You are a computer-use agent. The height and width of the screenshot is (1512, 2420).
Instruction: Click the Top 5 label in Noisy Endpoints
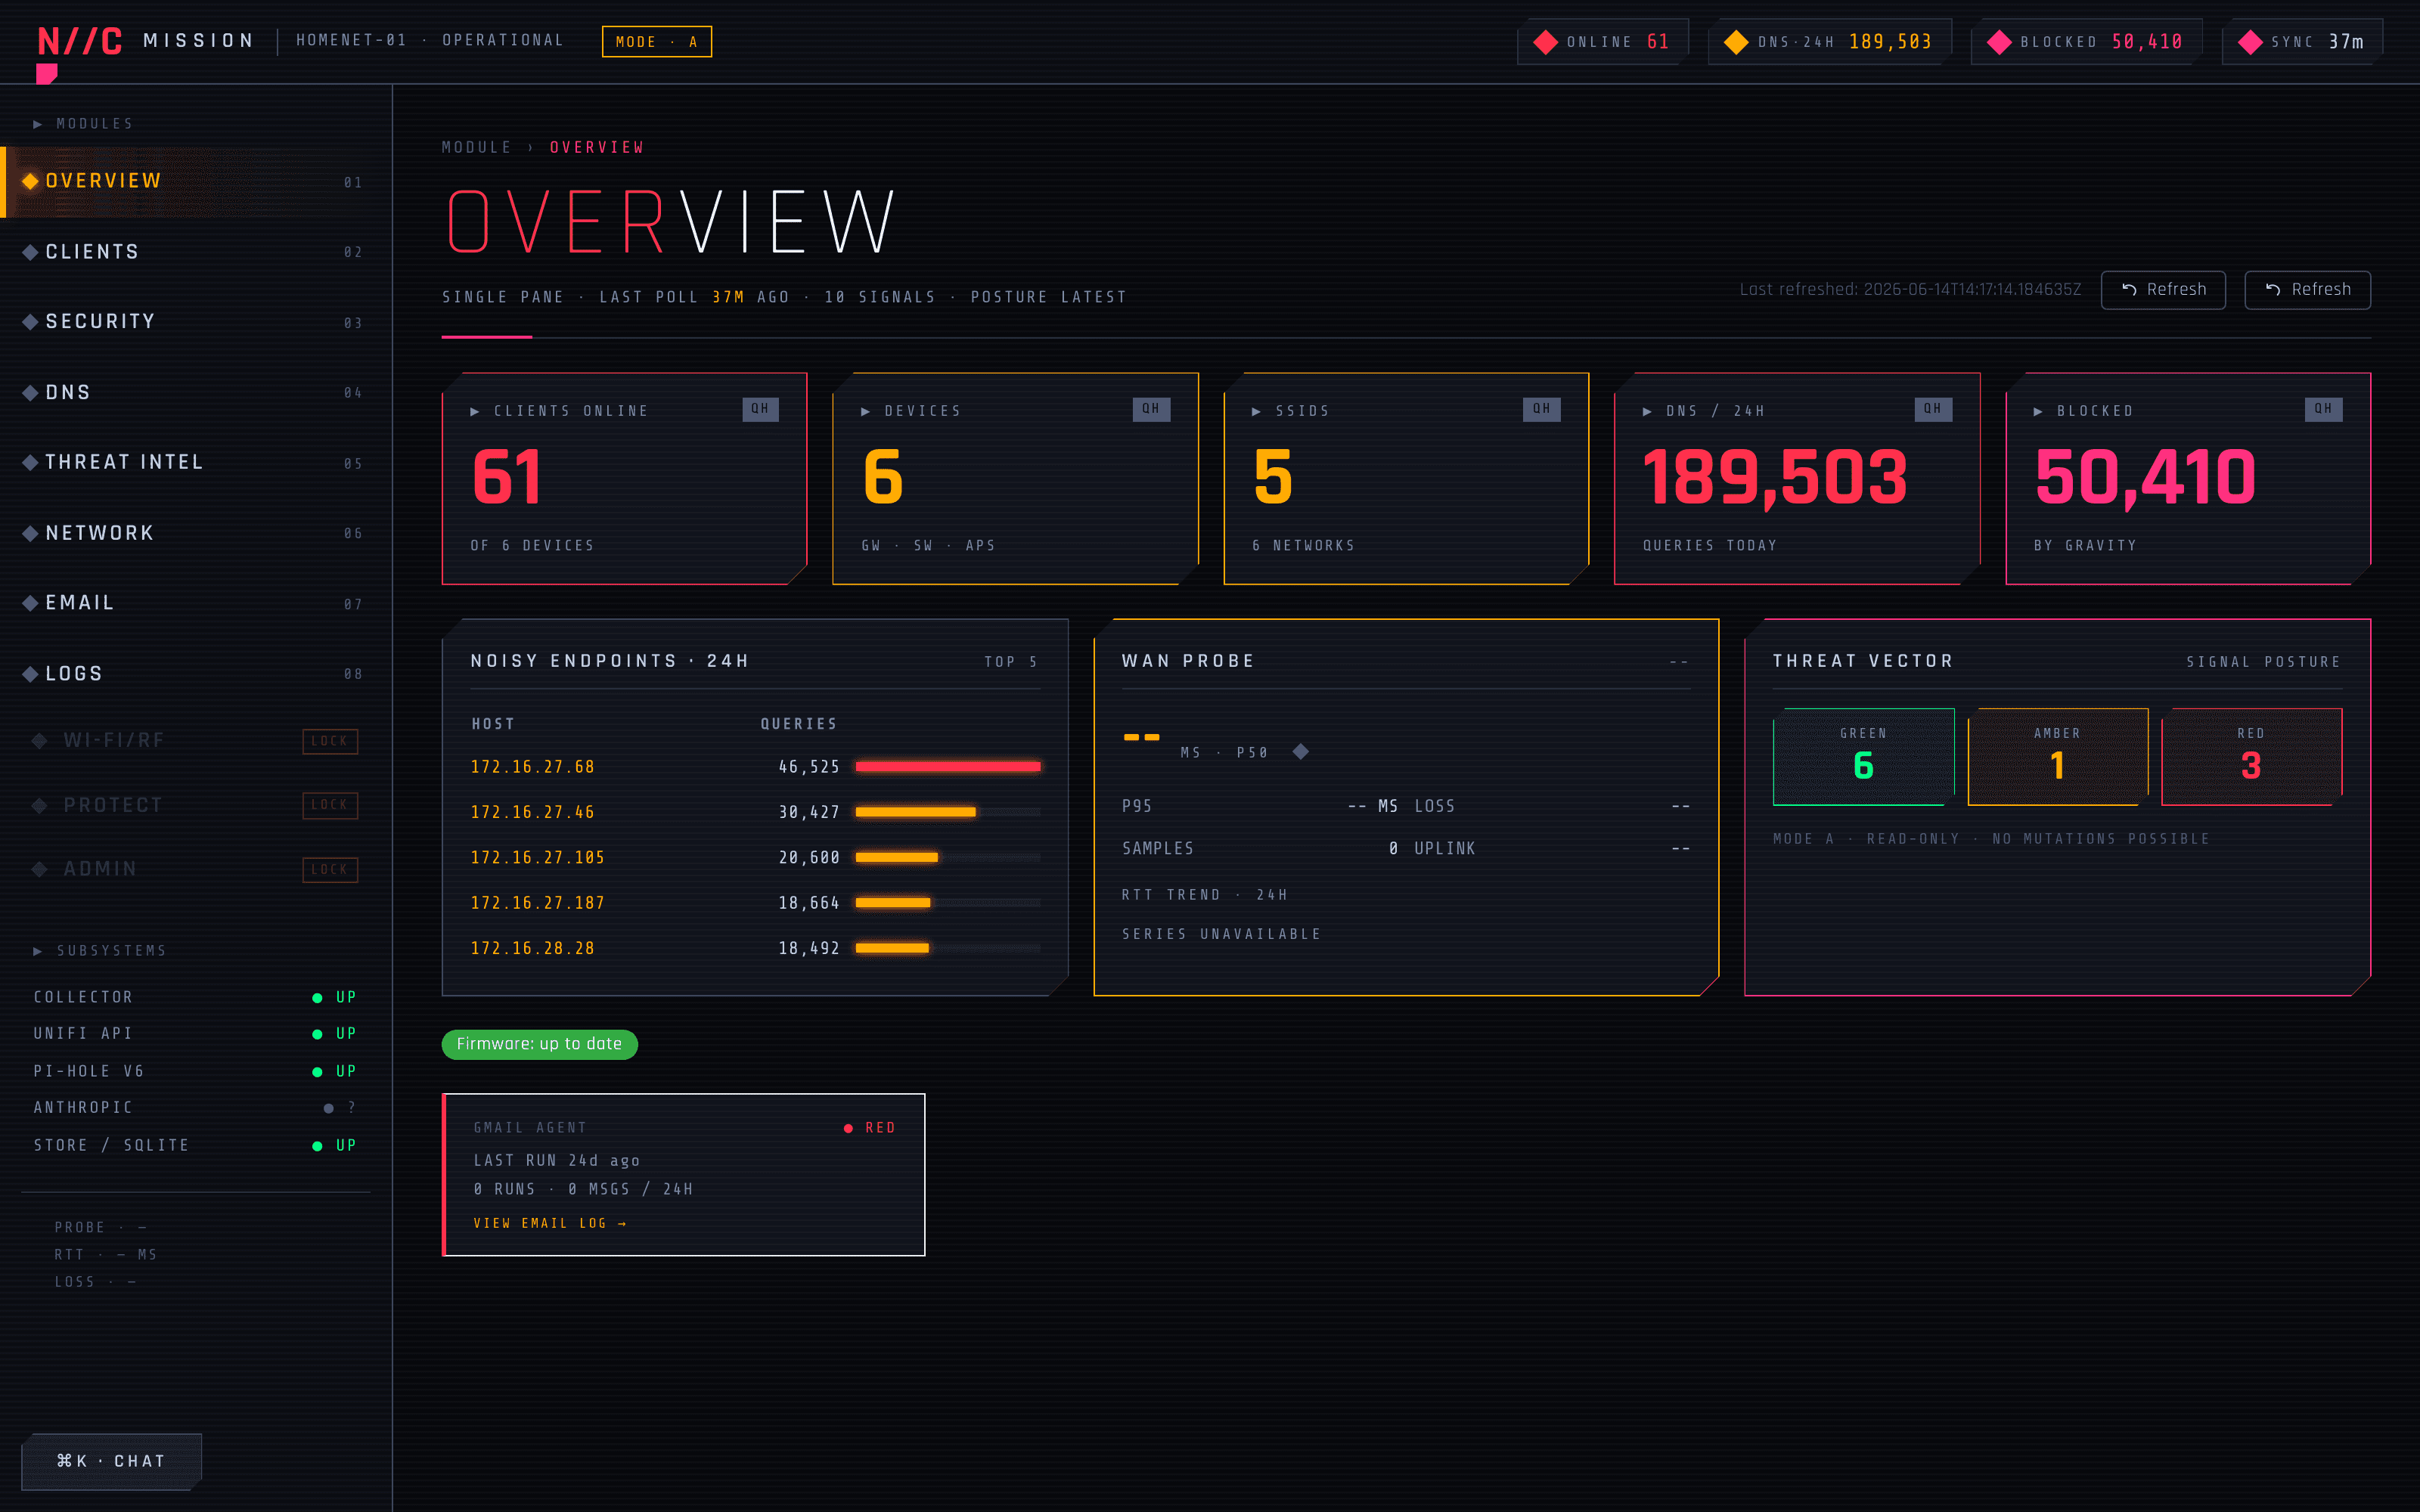tap(1011, 662)
